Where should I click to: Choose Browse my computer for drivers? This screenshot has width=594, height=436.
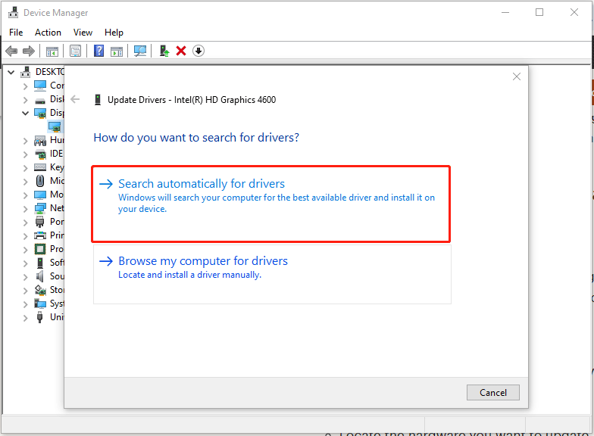tap(272, 274)
